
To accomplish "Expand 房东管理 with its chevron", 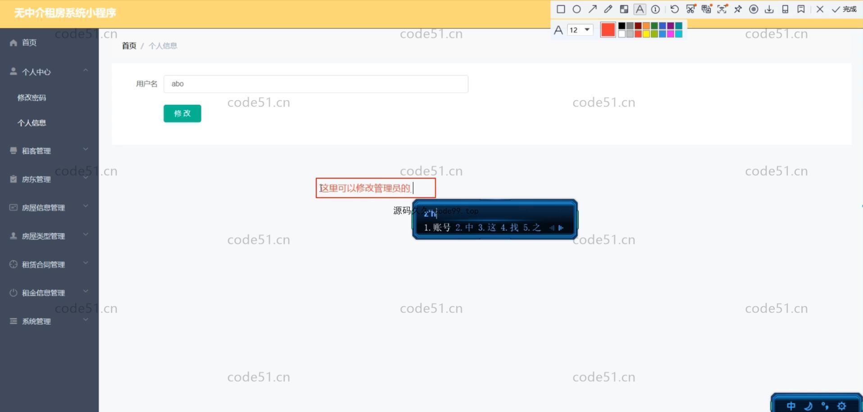I will 86,177.
